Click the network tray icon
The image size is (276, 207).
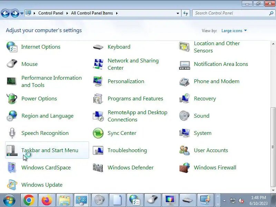[233, 200]
